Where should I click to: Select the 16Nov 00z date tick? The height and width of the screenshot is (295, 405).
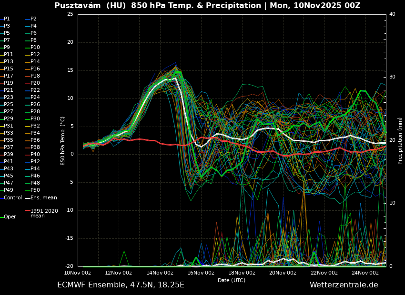(201, 273)
